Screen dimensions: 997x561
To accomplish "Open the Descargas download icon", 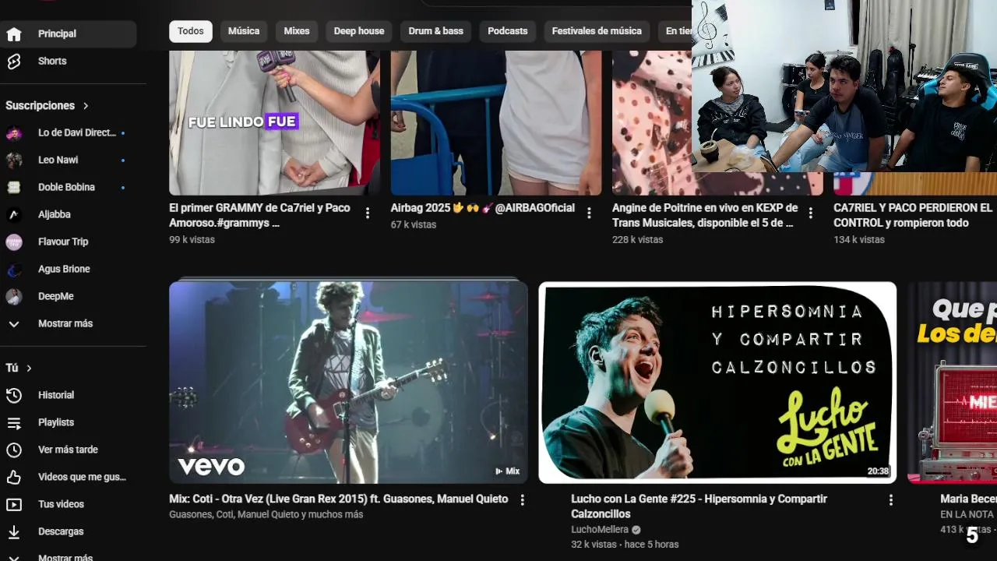I will click(x=14, y=532).
